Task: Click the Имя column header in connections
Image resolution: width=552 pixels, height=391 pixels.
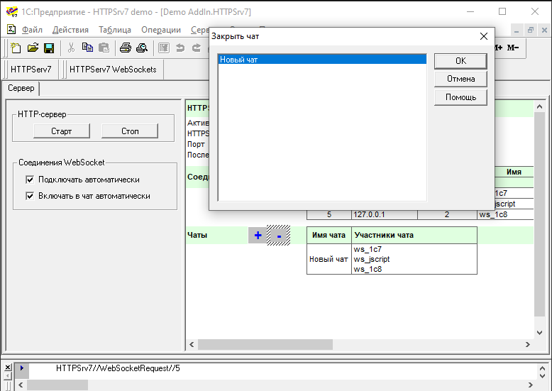Action: coord(514,172)
